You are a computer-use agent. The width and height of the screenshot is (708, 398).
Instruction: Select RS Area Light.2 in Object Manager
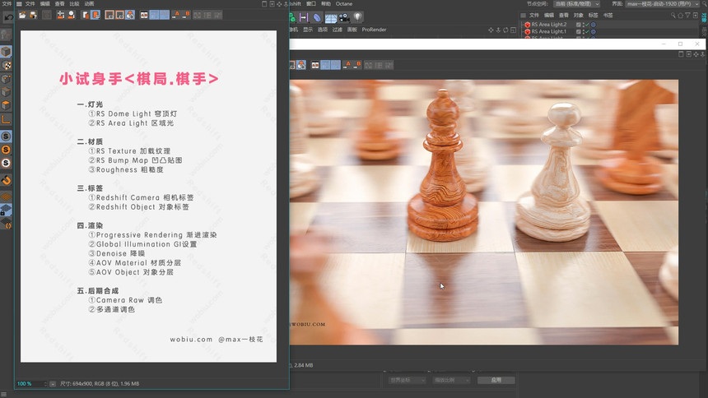click(548, 25)
